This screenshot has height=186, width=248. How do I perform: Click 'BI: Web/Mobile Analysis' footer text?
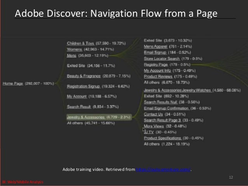[x=23, y=182]
